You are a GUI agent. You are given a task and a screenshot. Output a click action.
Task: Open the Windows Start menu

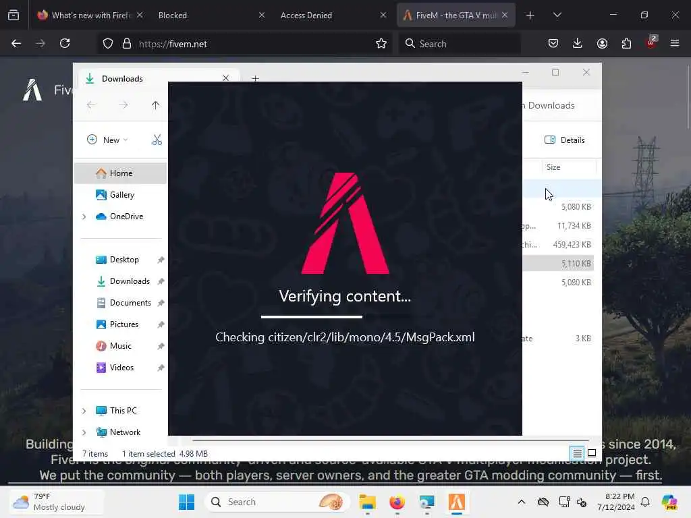click(x=186, y=502)
